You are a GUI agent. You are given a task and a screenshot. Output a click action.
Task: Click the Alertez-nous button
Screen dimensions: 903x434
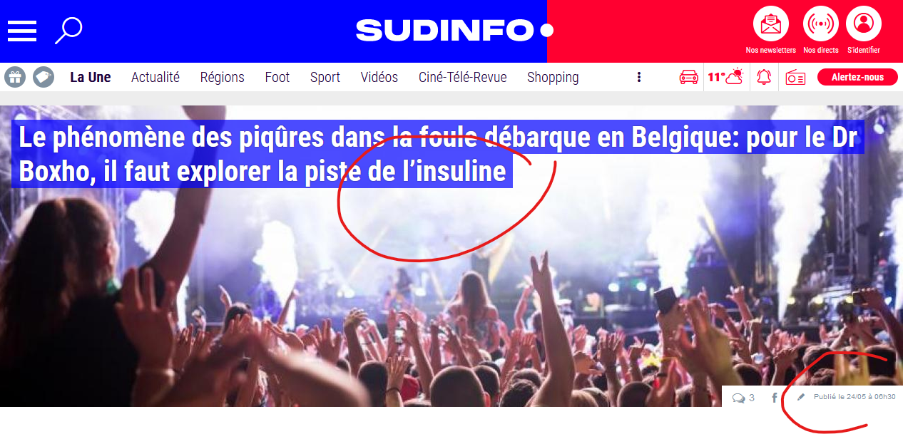click(x=857, y=77)
